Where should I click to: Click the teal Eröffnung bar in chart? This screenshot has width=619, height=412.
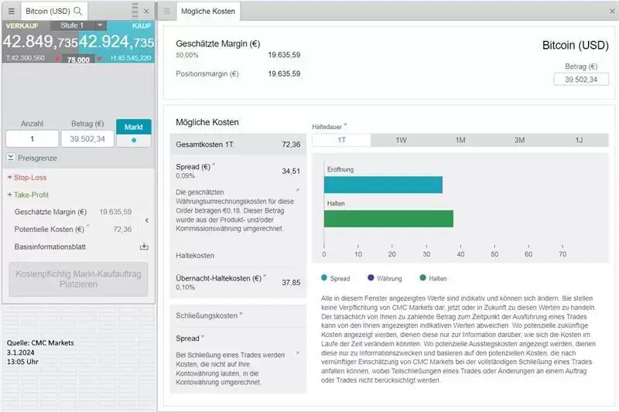(382, 185)
